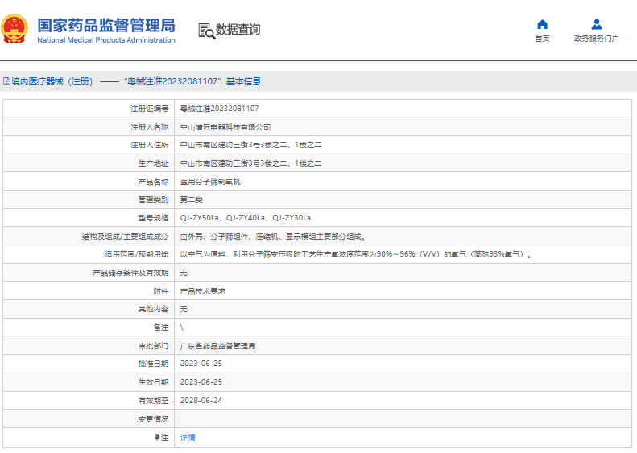Click the national emblem logo
Screen dimensions: 637x453
pyautogui.click(x=14, y=29)
